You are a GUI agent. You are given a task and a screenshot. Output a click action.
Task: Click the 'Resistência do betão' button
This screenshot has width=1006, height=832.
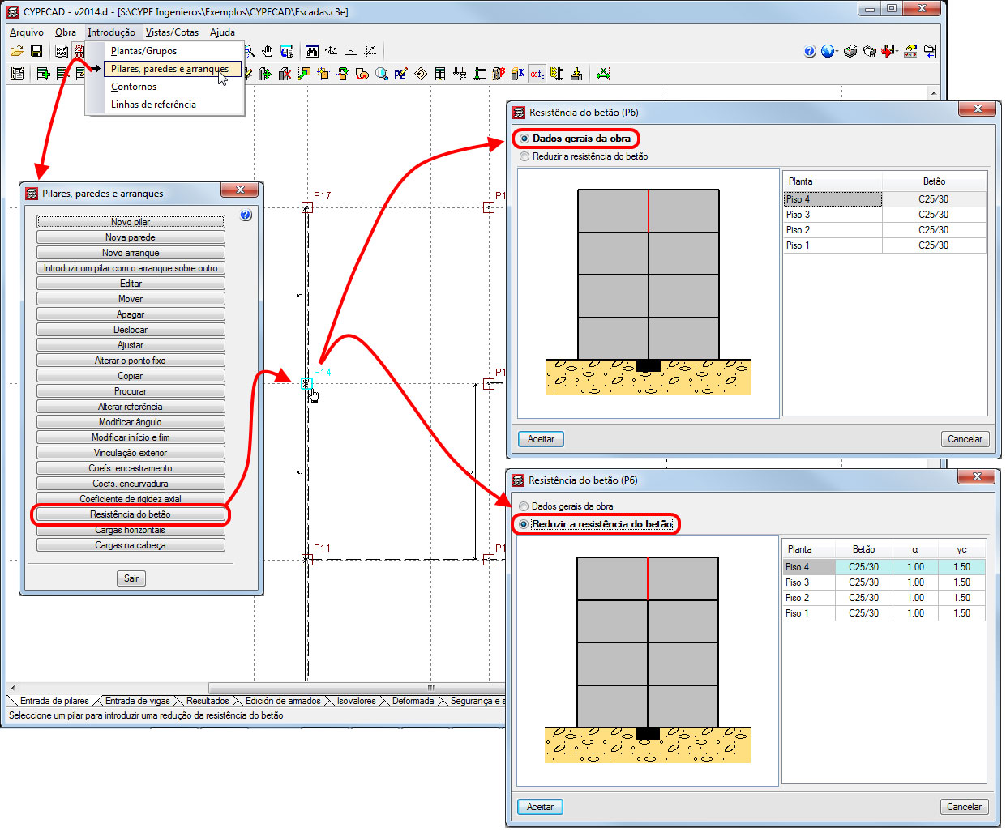(131, 514)
